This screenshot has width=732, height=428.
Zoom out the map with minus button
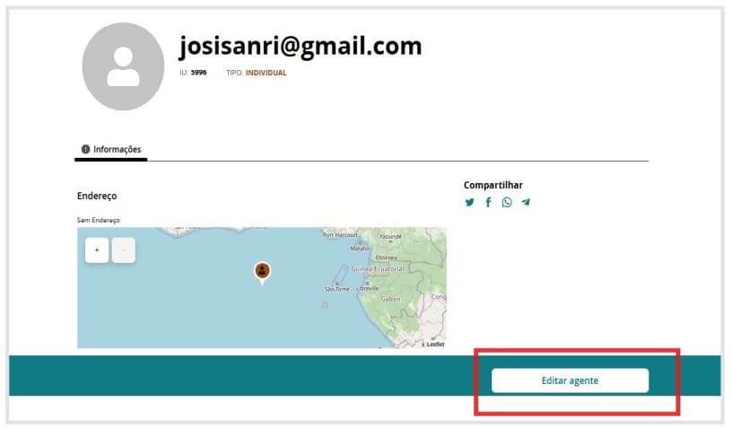(x=123, y=250)
